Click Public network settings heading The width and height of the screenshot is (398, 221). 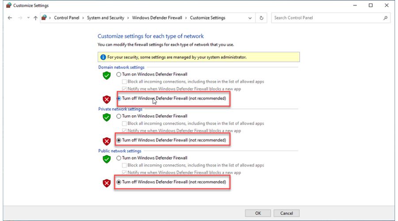120,151
